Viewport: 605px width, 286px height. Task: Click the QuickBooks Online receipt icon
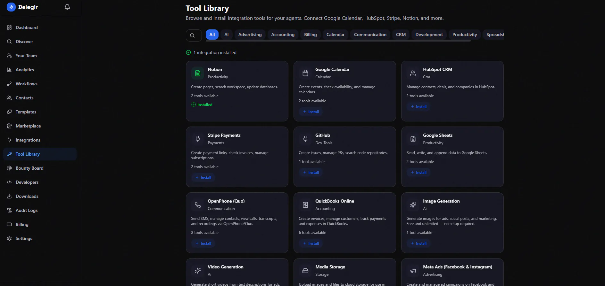click(305, 205)
